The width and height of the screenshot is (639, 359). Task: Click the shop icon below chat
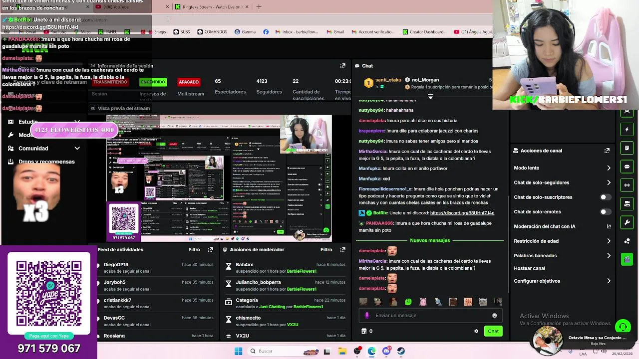click(364, 331)
